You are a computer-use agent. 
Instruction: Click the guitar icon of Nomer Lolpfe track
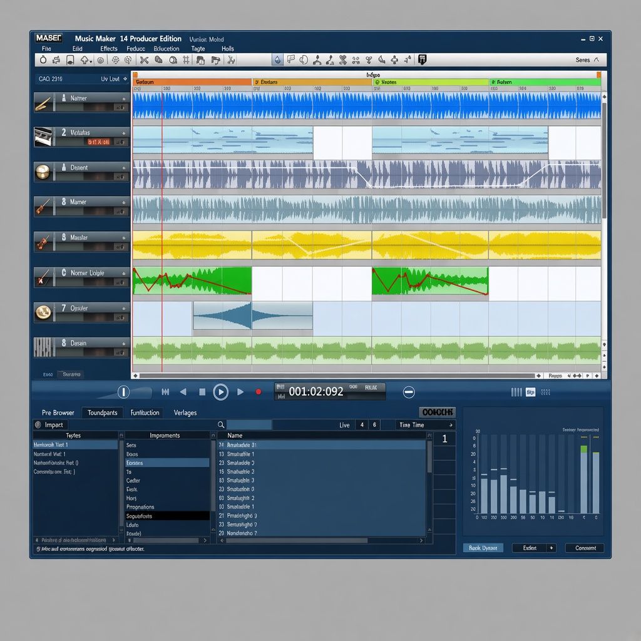(43, 277)
